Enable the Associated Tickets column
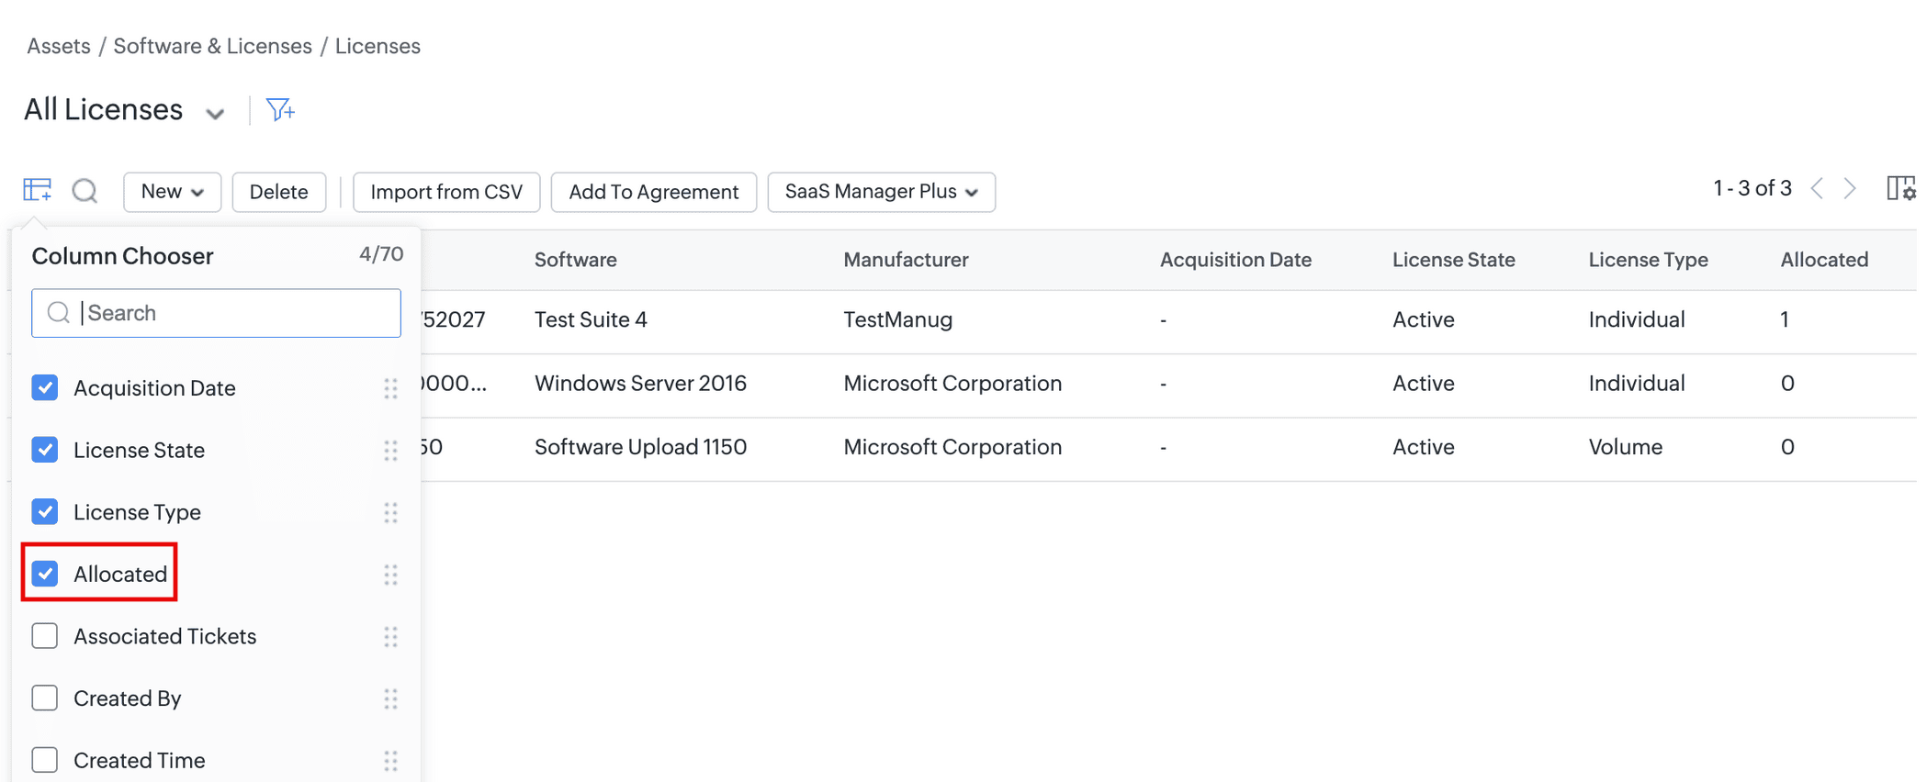Screen dimensions: 1927x782 tap(45, 636)
